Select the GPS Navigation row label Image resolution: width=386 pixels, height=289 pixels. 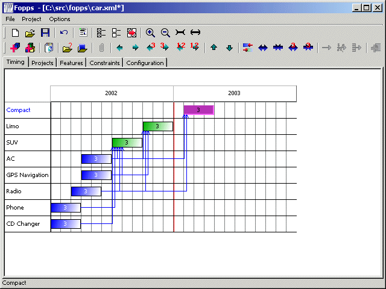(x=27, y=175)
